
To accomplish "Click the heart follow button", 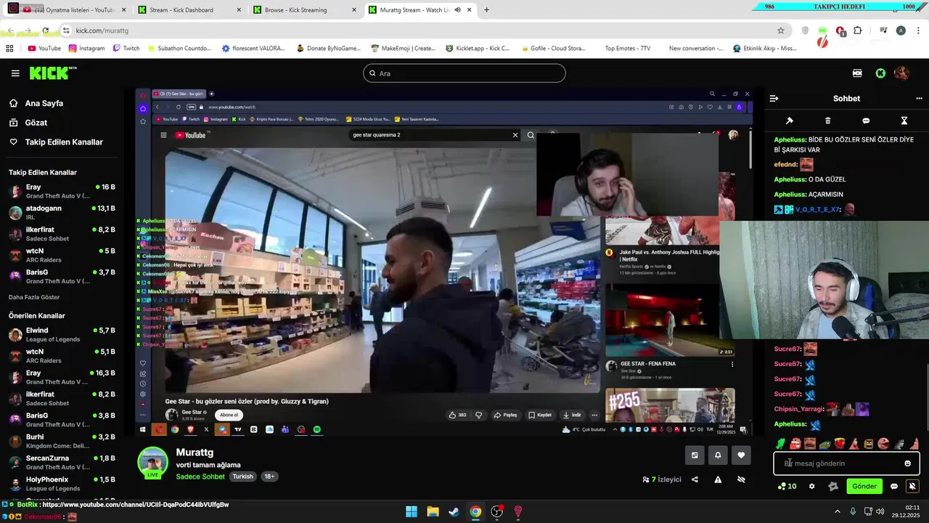I will coord(741,455).
